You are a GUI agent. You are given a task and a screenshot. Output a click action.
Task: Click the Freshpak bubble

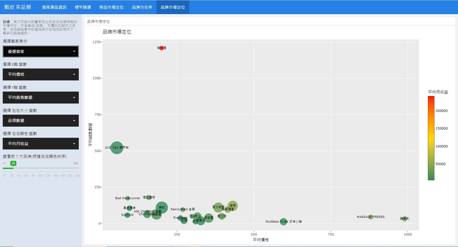point(180,218)
